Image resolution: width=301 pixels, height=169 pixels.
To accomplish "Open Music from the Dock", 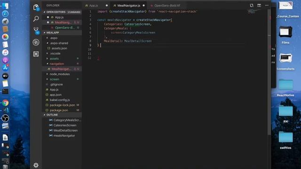I will [5, 52].
